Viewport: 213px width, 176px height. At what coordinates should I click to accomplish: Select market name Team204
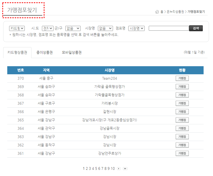click(109, 78)
